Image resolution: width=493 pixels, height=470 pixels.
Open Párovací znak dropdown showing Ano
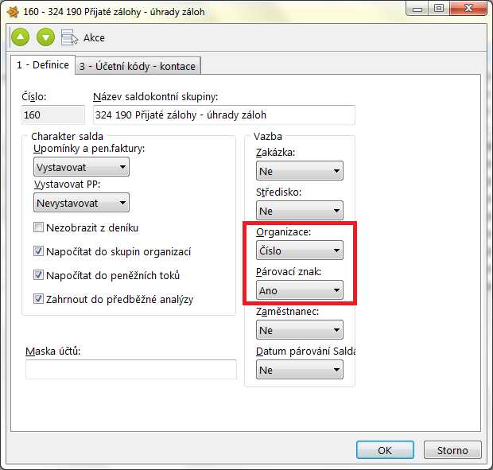tap(300, 290)
